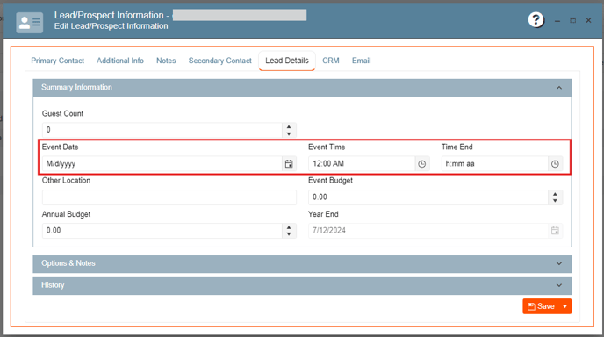Increase Event Budget with up arrow

click(555, 194)
